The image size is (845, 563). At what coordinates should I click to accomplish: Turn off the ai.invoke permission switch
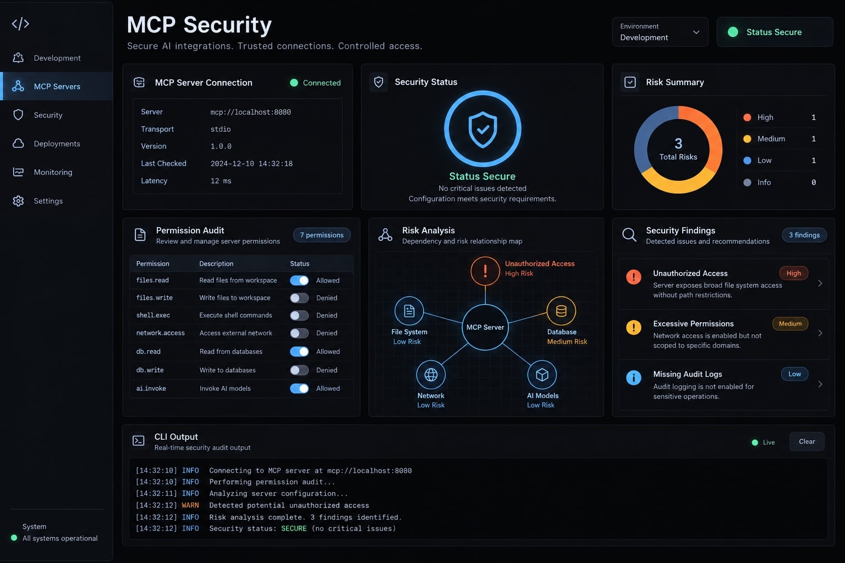pos(299,388)
